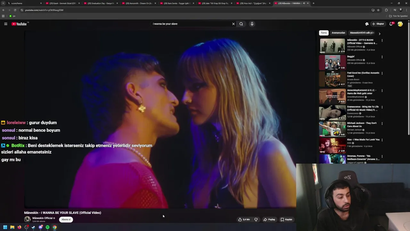Open Tüm Yer İşaretleri bookmarks folder

point(398,16)
